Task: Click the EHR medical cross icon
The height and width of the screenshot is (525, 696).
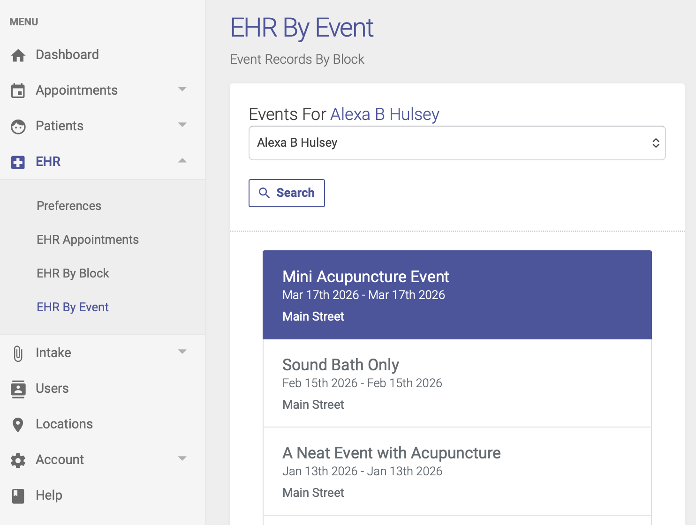Action: 18,162
